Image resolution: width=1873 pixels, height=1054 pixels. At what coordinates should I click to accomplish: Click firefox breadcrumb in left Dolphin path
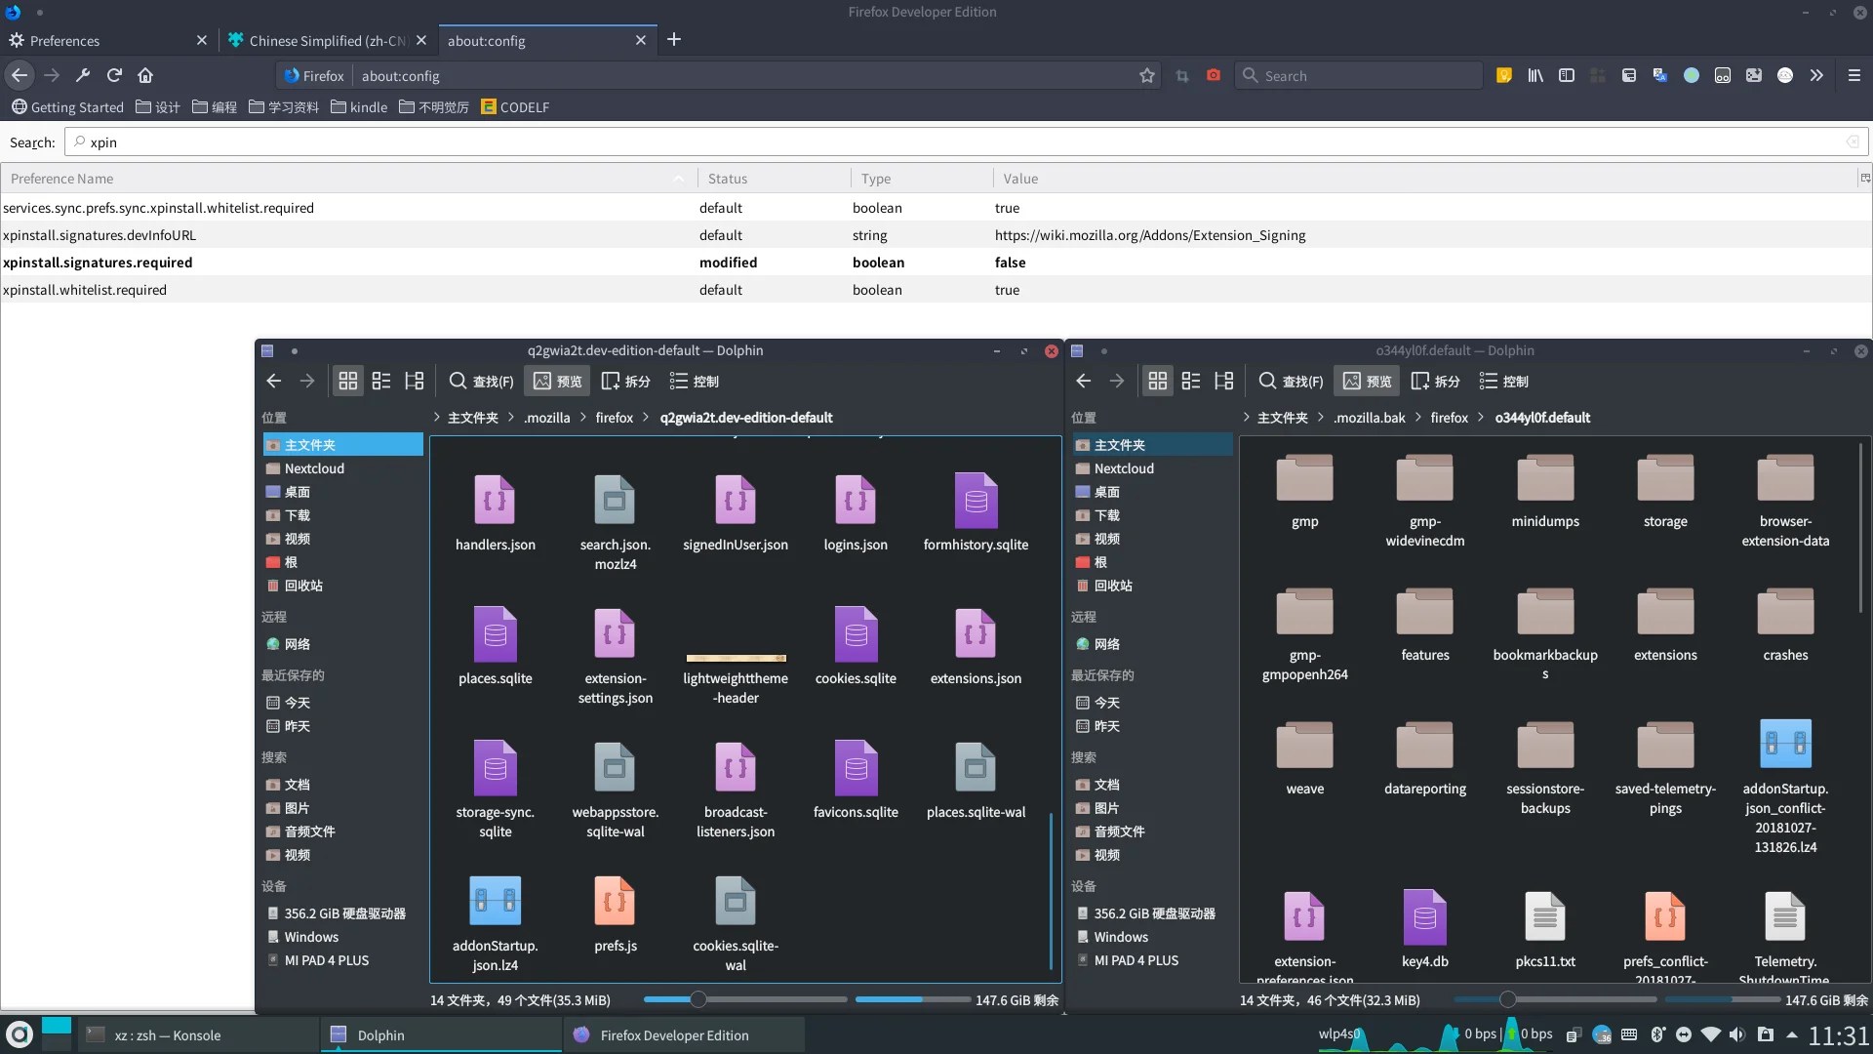[x=614, y=417]
